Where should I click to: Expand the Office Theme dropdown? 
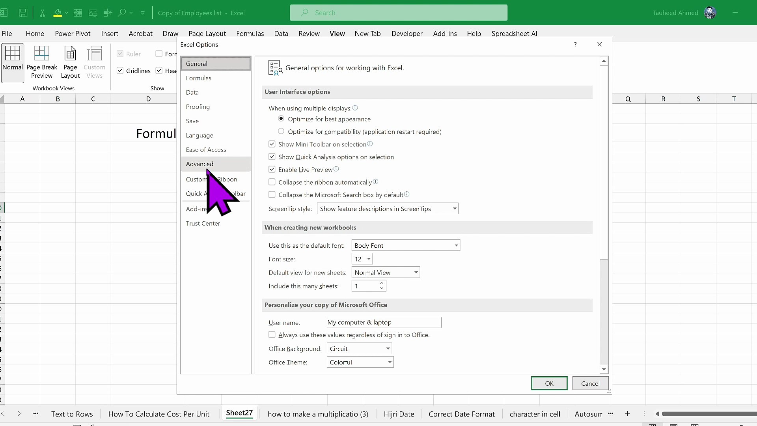[x=360, y=362]
